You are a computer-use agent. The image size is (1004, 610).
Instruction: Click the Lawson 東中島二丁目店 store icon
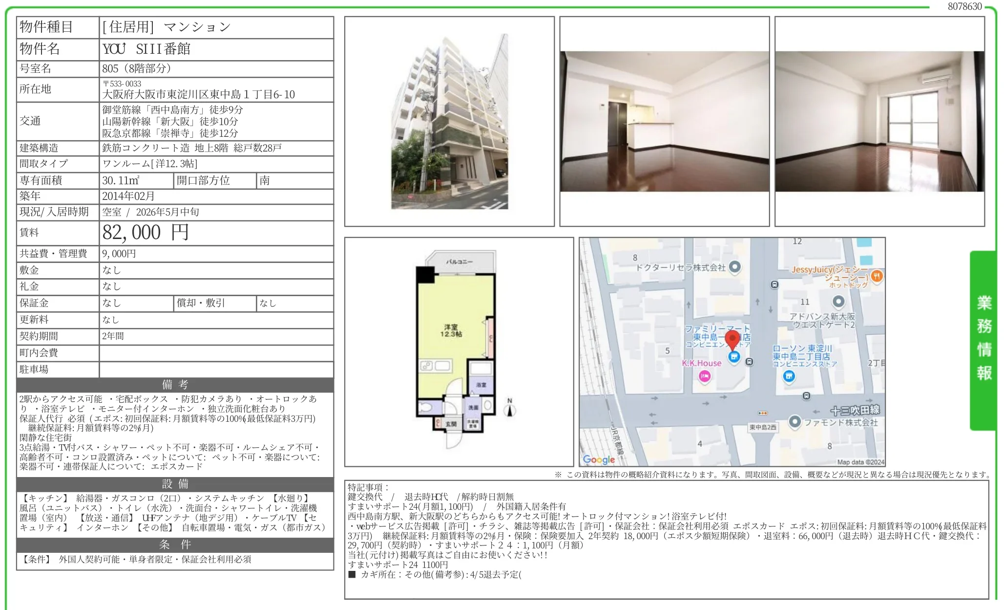pyautogui.click(x=789, y=377)
